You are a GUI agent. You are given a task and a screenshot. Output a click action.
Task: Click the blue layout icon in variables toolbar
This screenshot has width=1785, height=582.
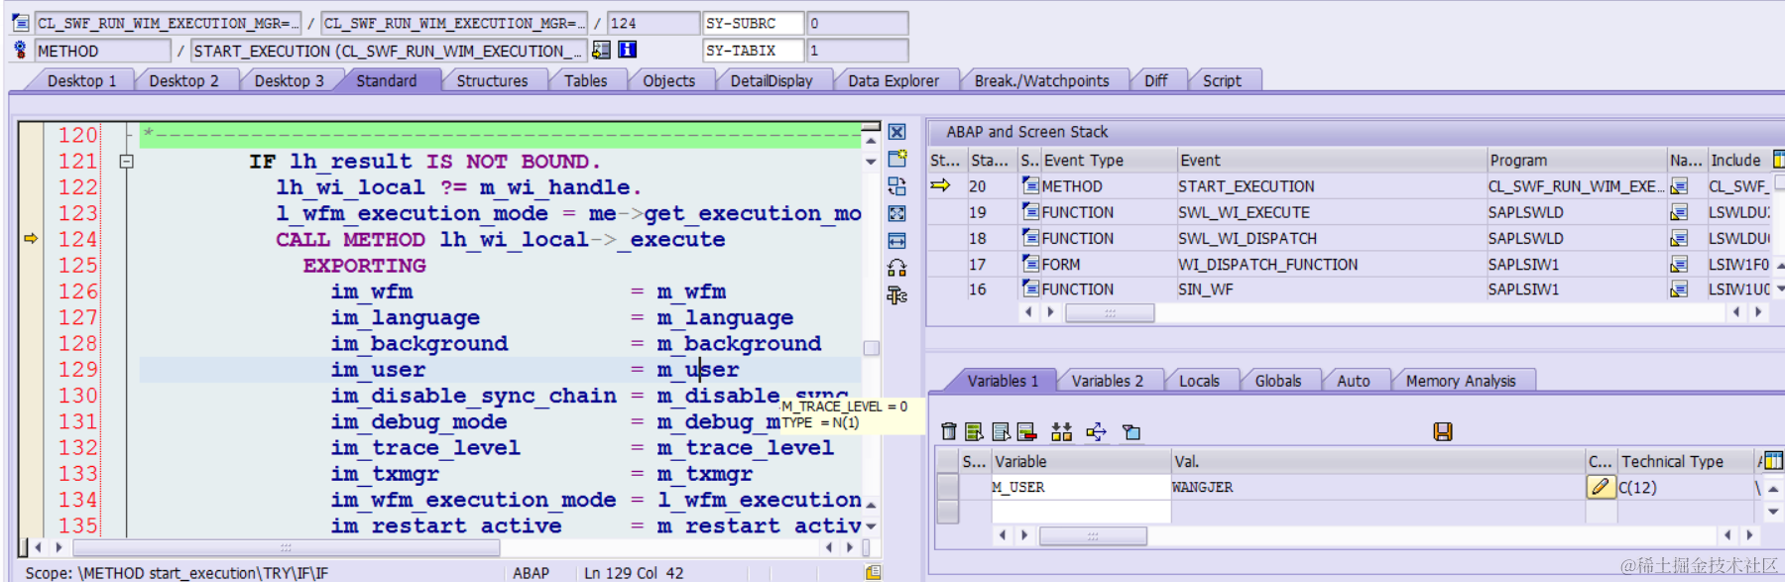click(1130, 431)
